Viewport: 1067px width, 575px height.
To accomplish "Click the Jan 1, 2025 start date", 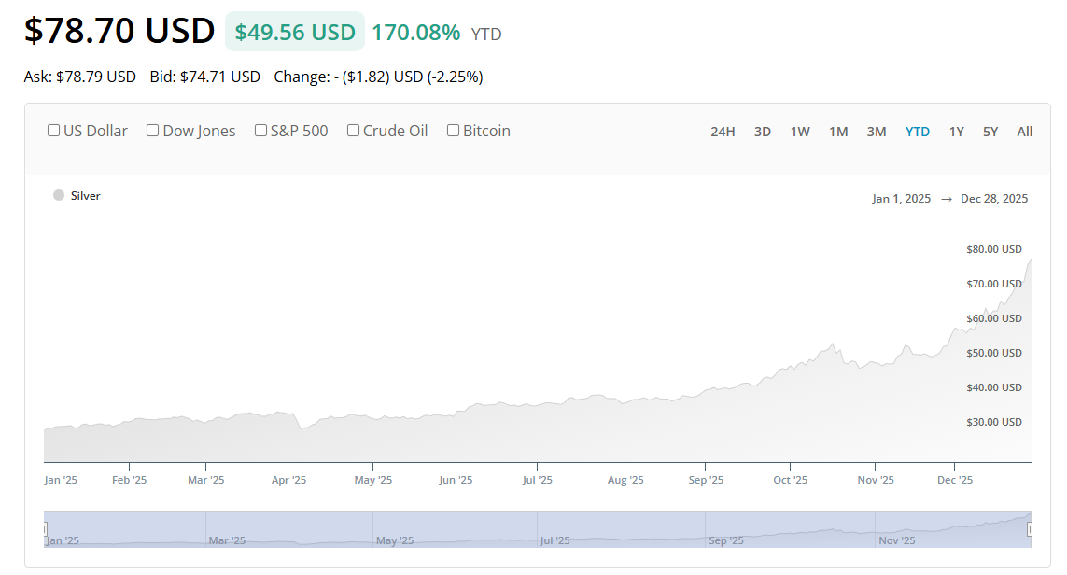I will 901,199.
